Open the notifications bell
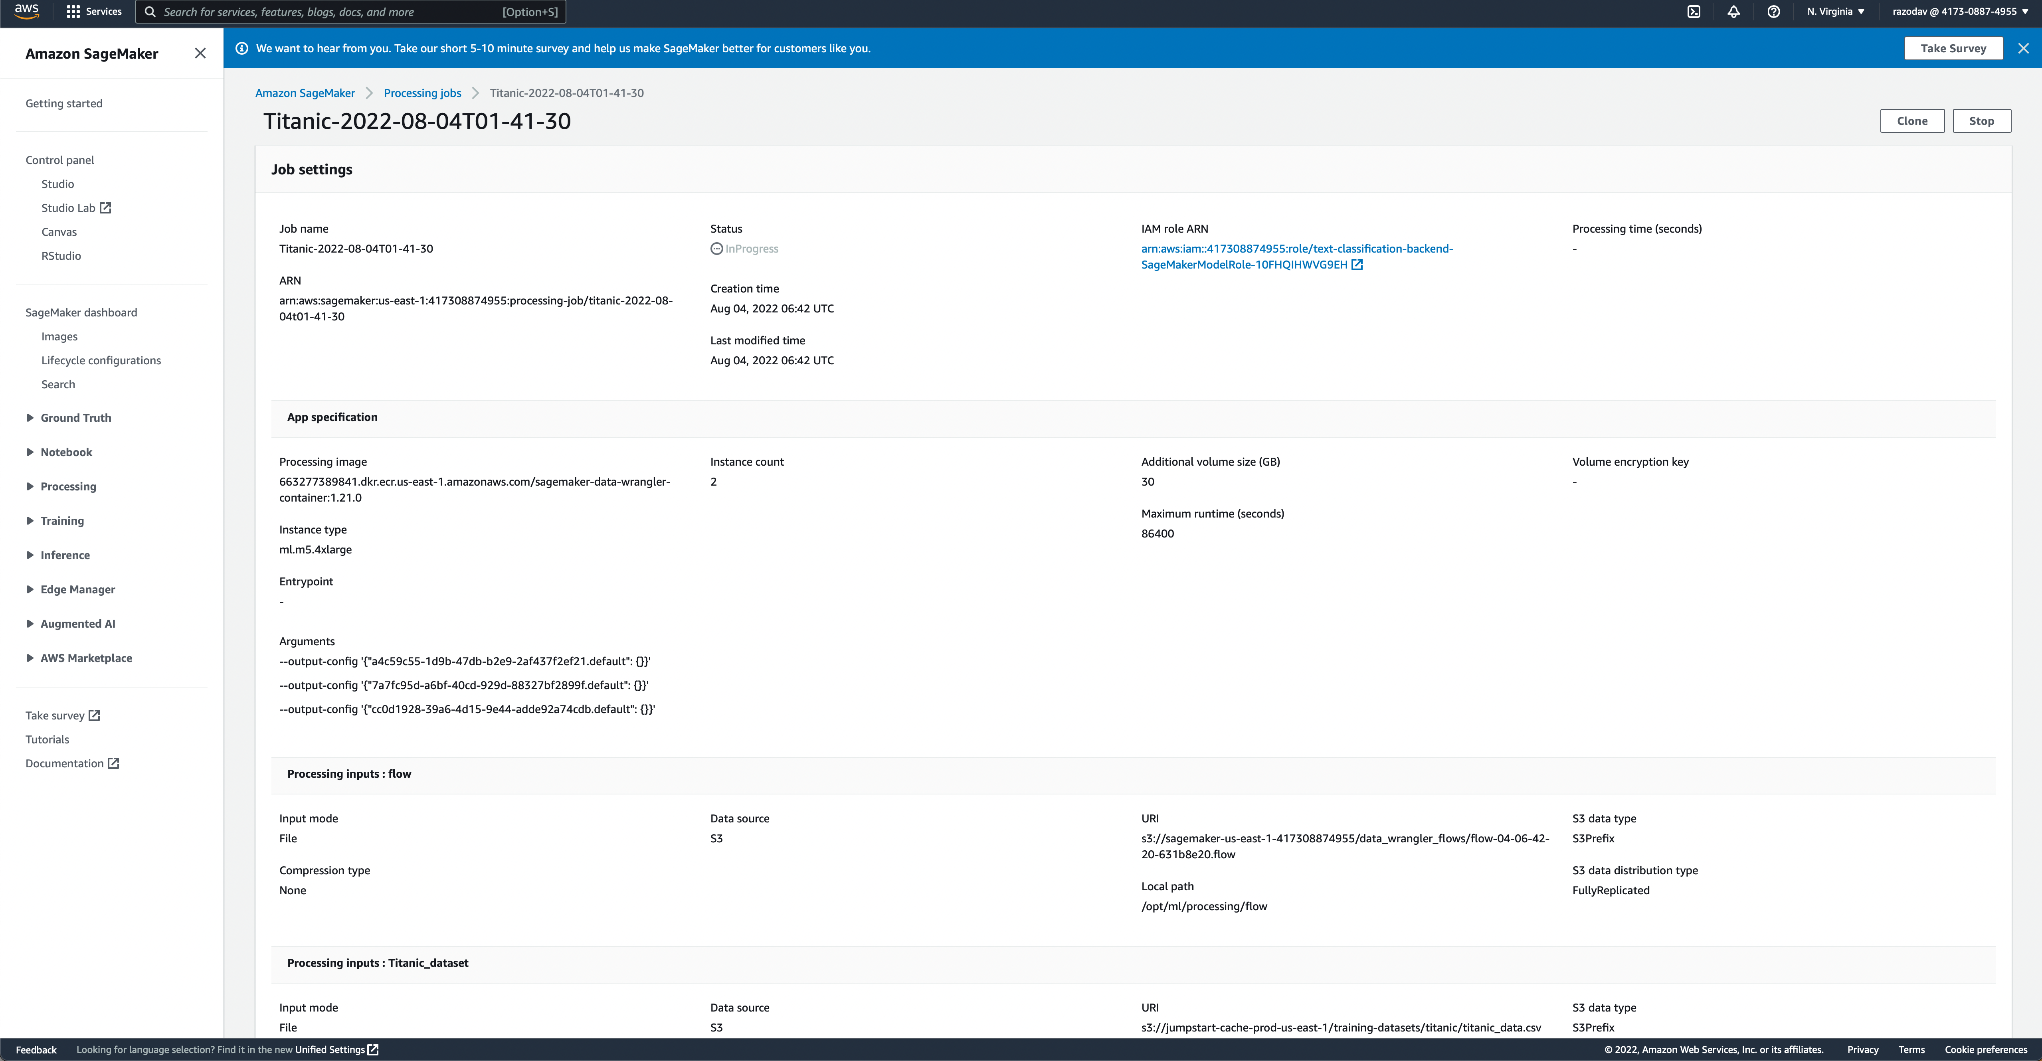 coord(1733,12)
